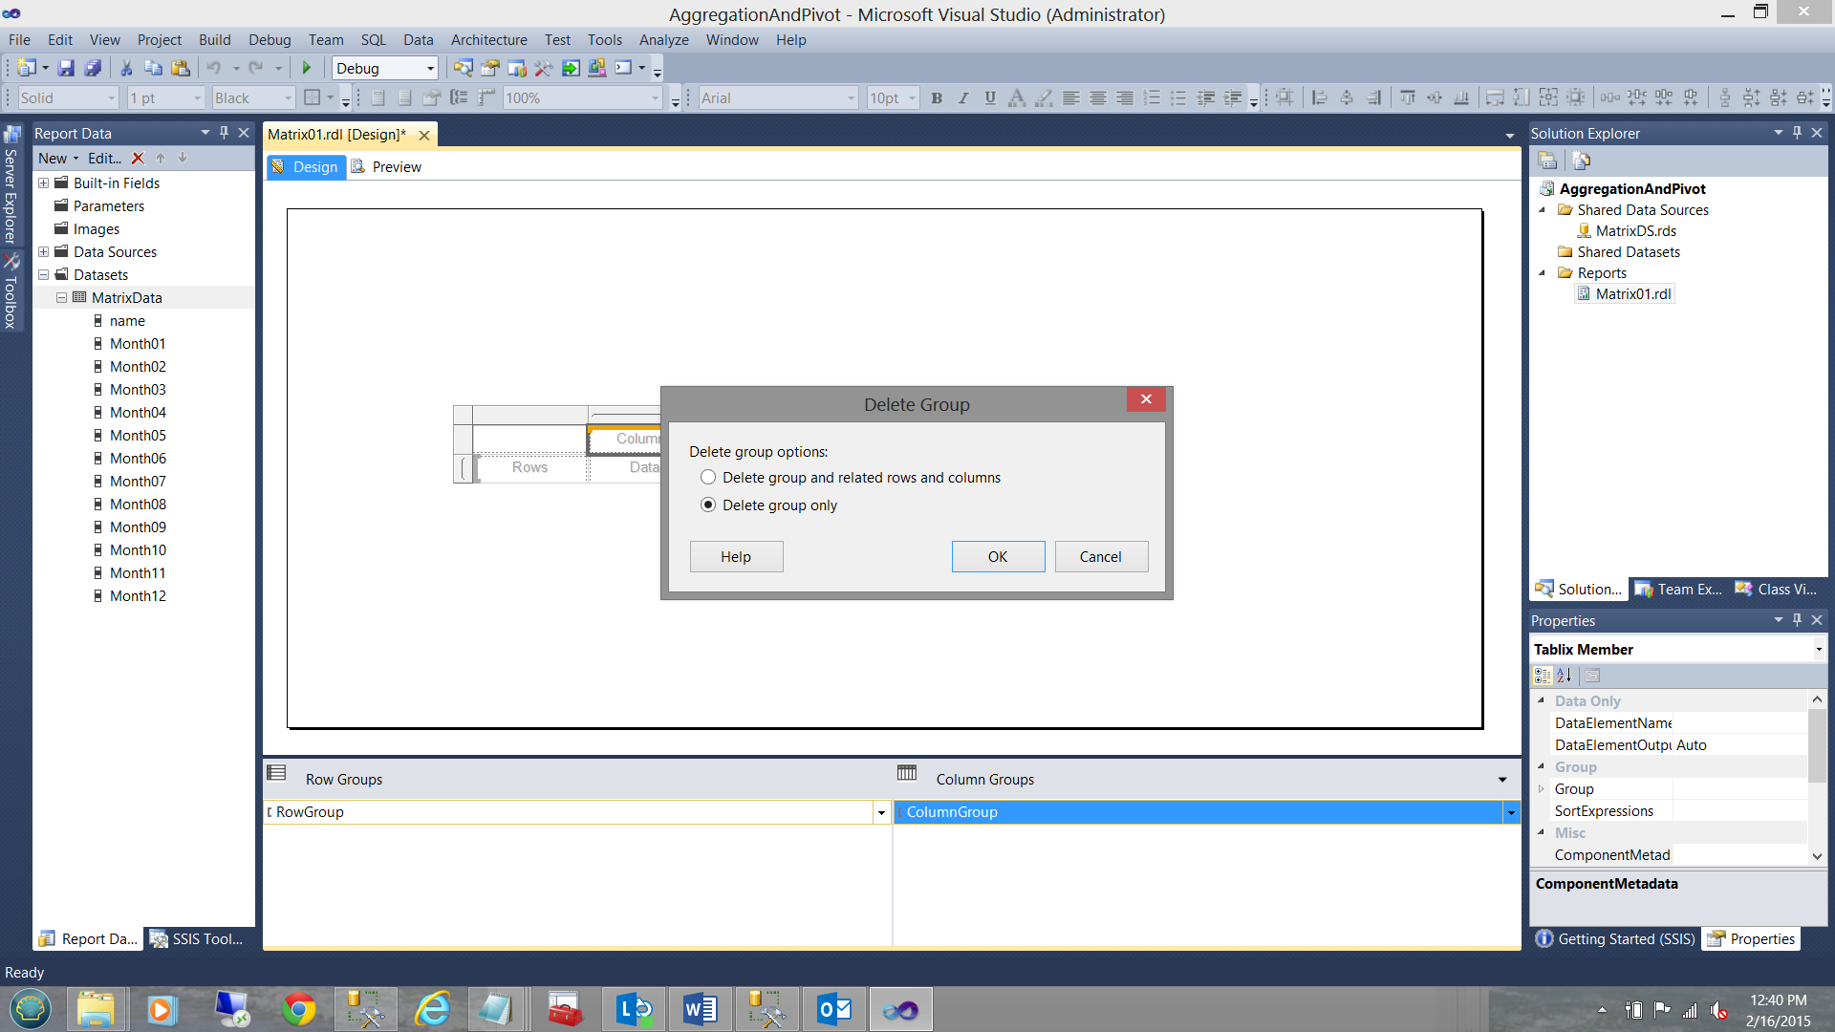Select Delete group only option
Image resolution: width=1835 pixels, height=1032 pixels.
pyautogui.click(x=708, y=505)
